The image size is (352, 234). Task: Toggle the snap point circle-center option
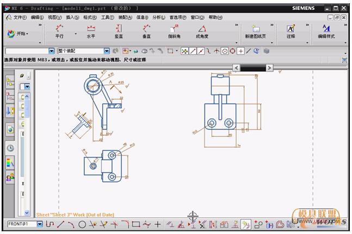coord(224,51)
